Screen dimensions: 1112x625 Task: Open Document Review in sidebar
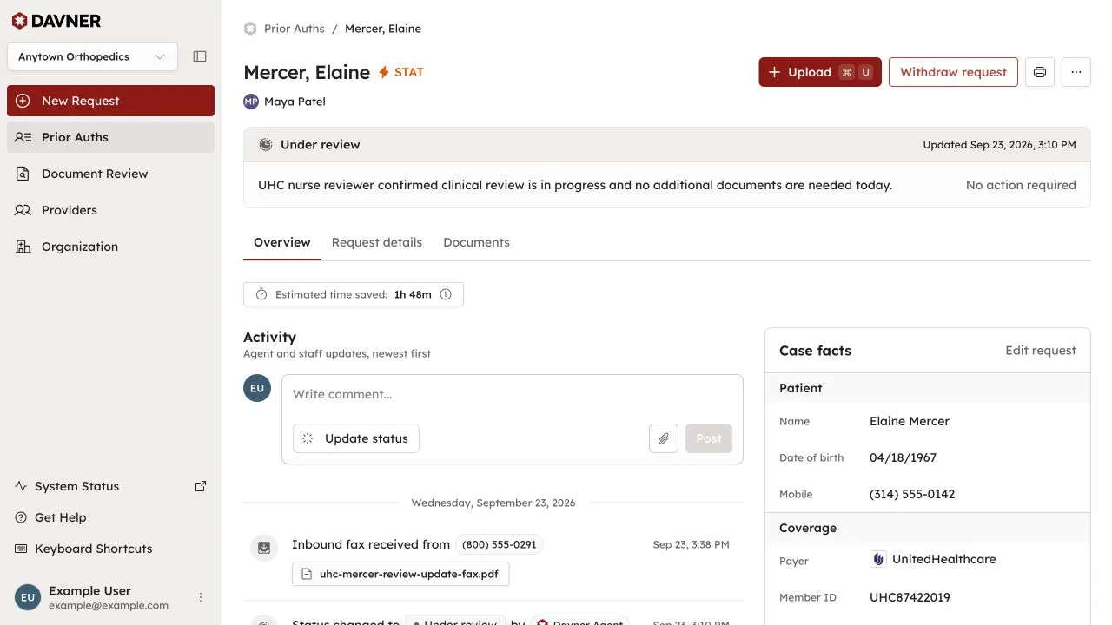(110, 174)
